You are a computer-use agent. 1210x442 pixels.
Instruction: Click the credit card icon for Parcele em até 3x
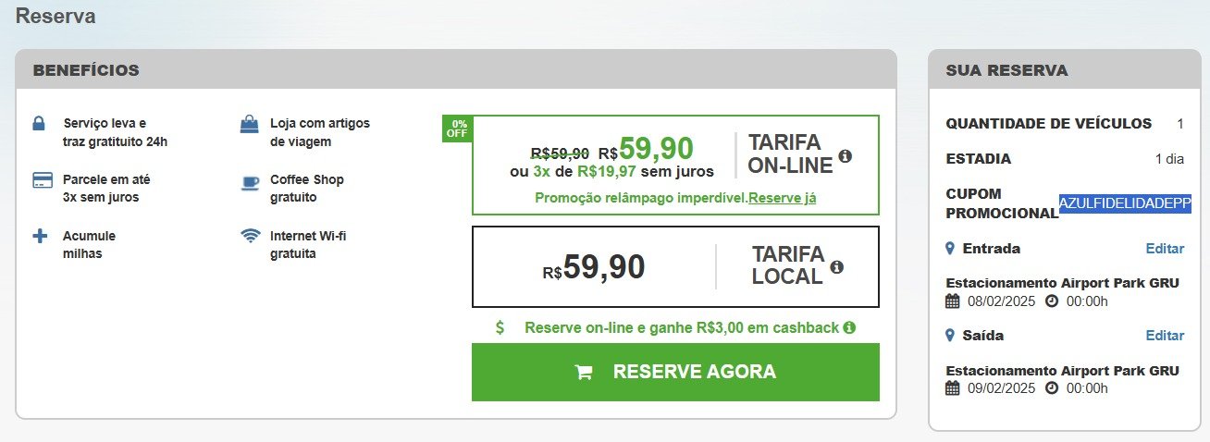(41, 179)
